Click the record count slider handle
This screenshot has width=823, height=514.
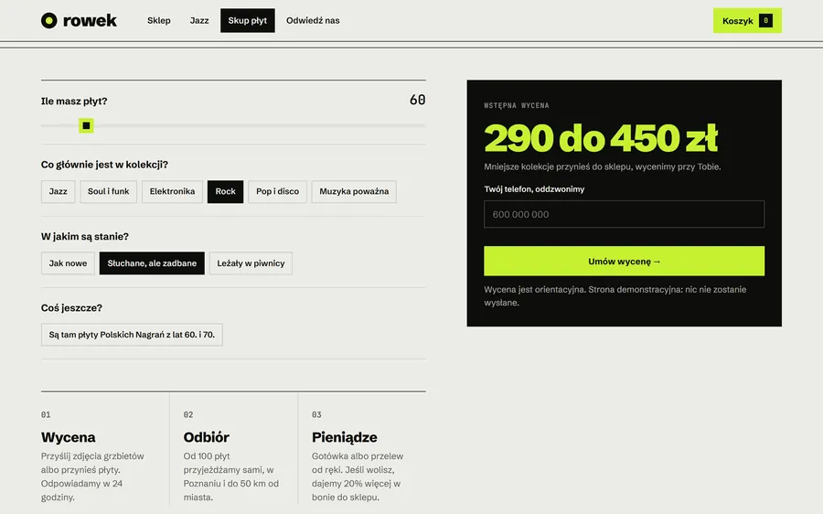coord(86,125)
